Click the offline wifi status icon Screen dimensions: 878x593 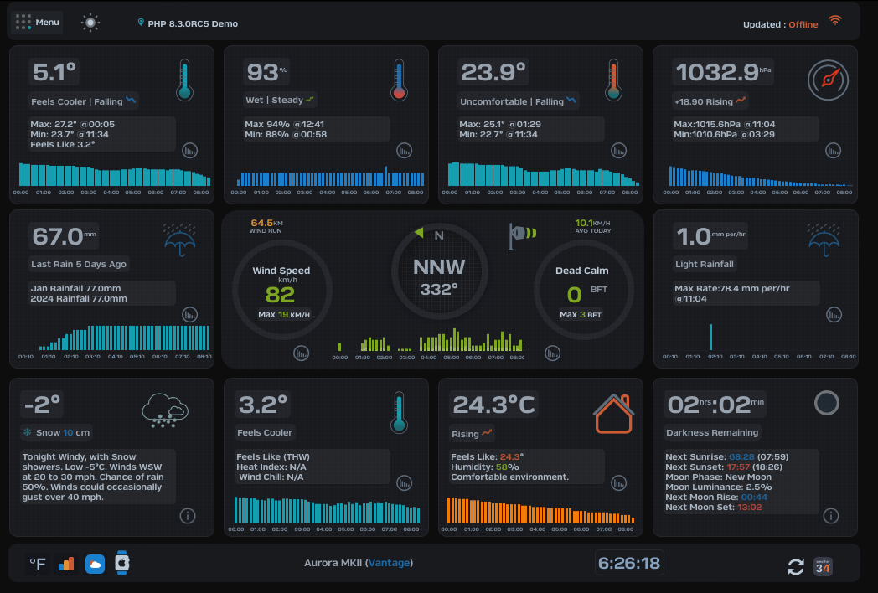835,21
